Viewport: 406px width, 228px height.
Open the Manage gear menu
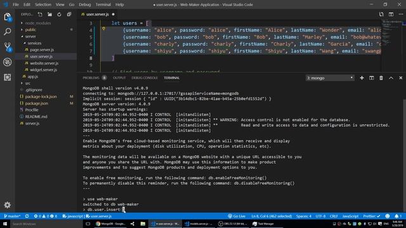tap(7, 205)
